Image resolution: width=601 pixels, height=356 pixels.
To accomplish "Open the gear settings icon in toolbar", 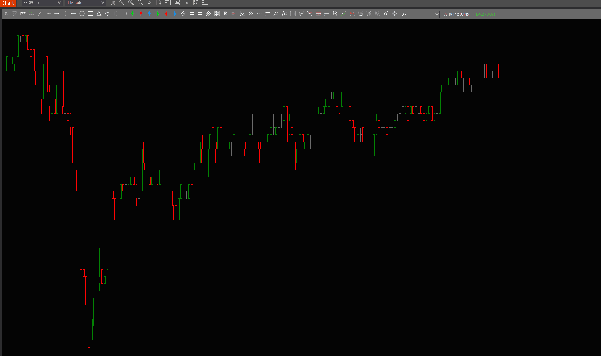I will (x=394, y=14).
